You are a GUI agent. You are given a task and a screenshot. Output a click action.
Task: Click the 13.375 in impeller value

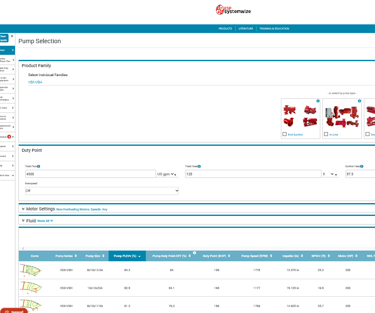293,270
